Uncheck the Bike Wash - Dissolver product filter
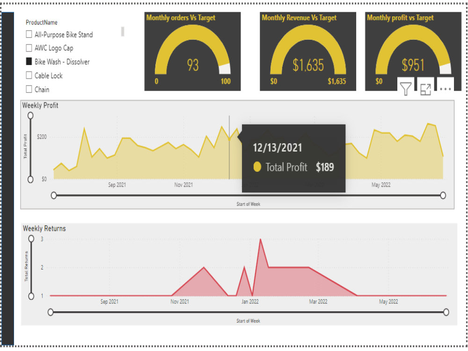 click(x=29, y=61)
